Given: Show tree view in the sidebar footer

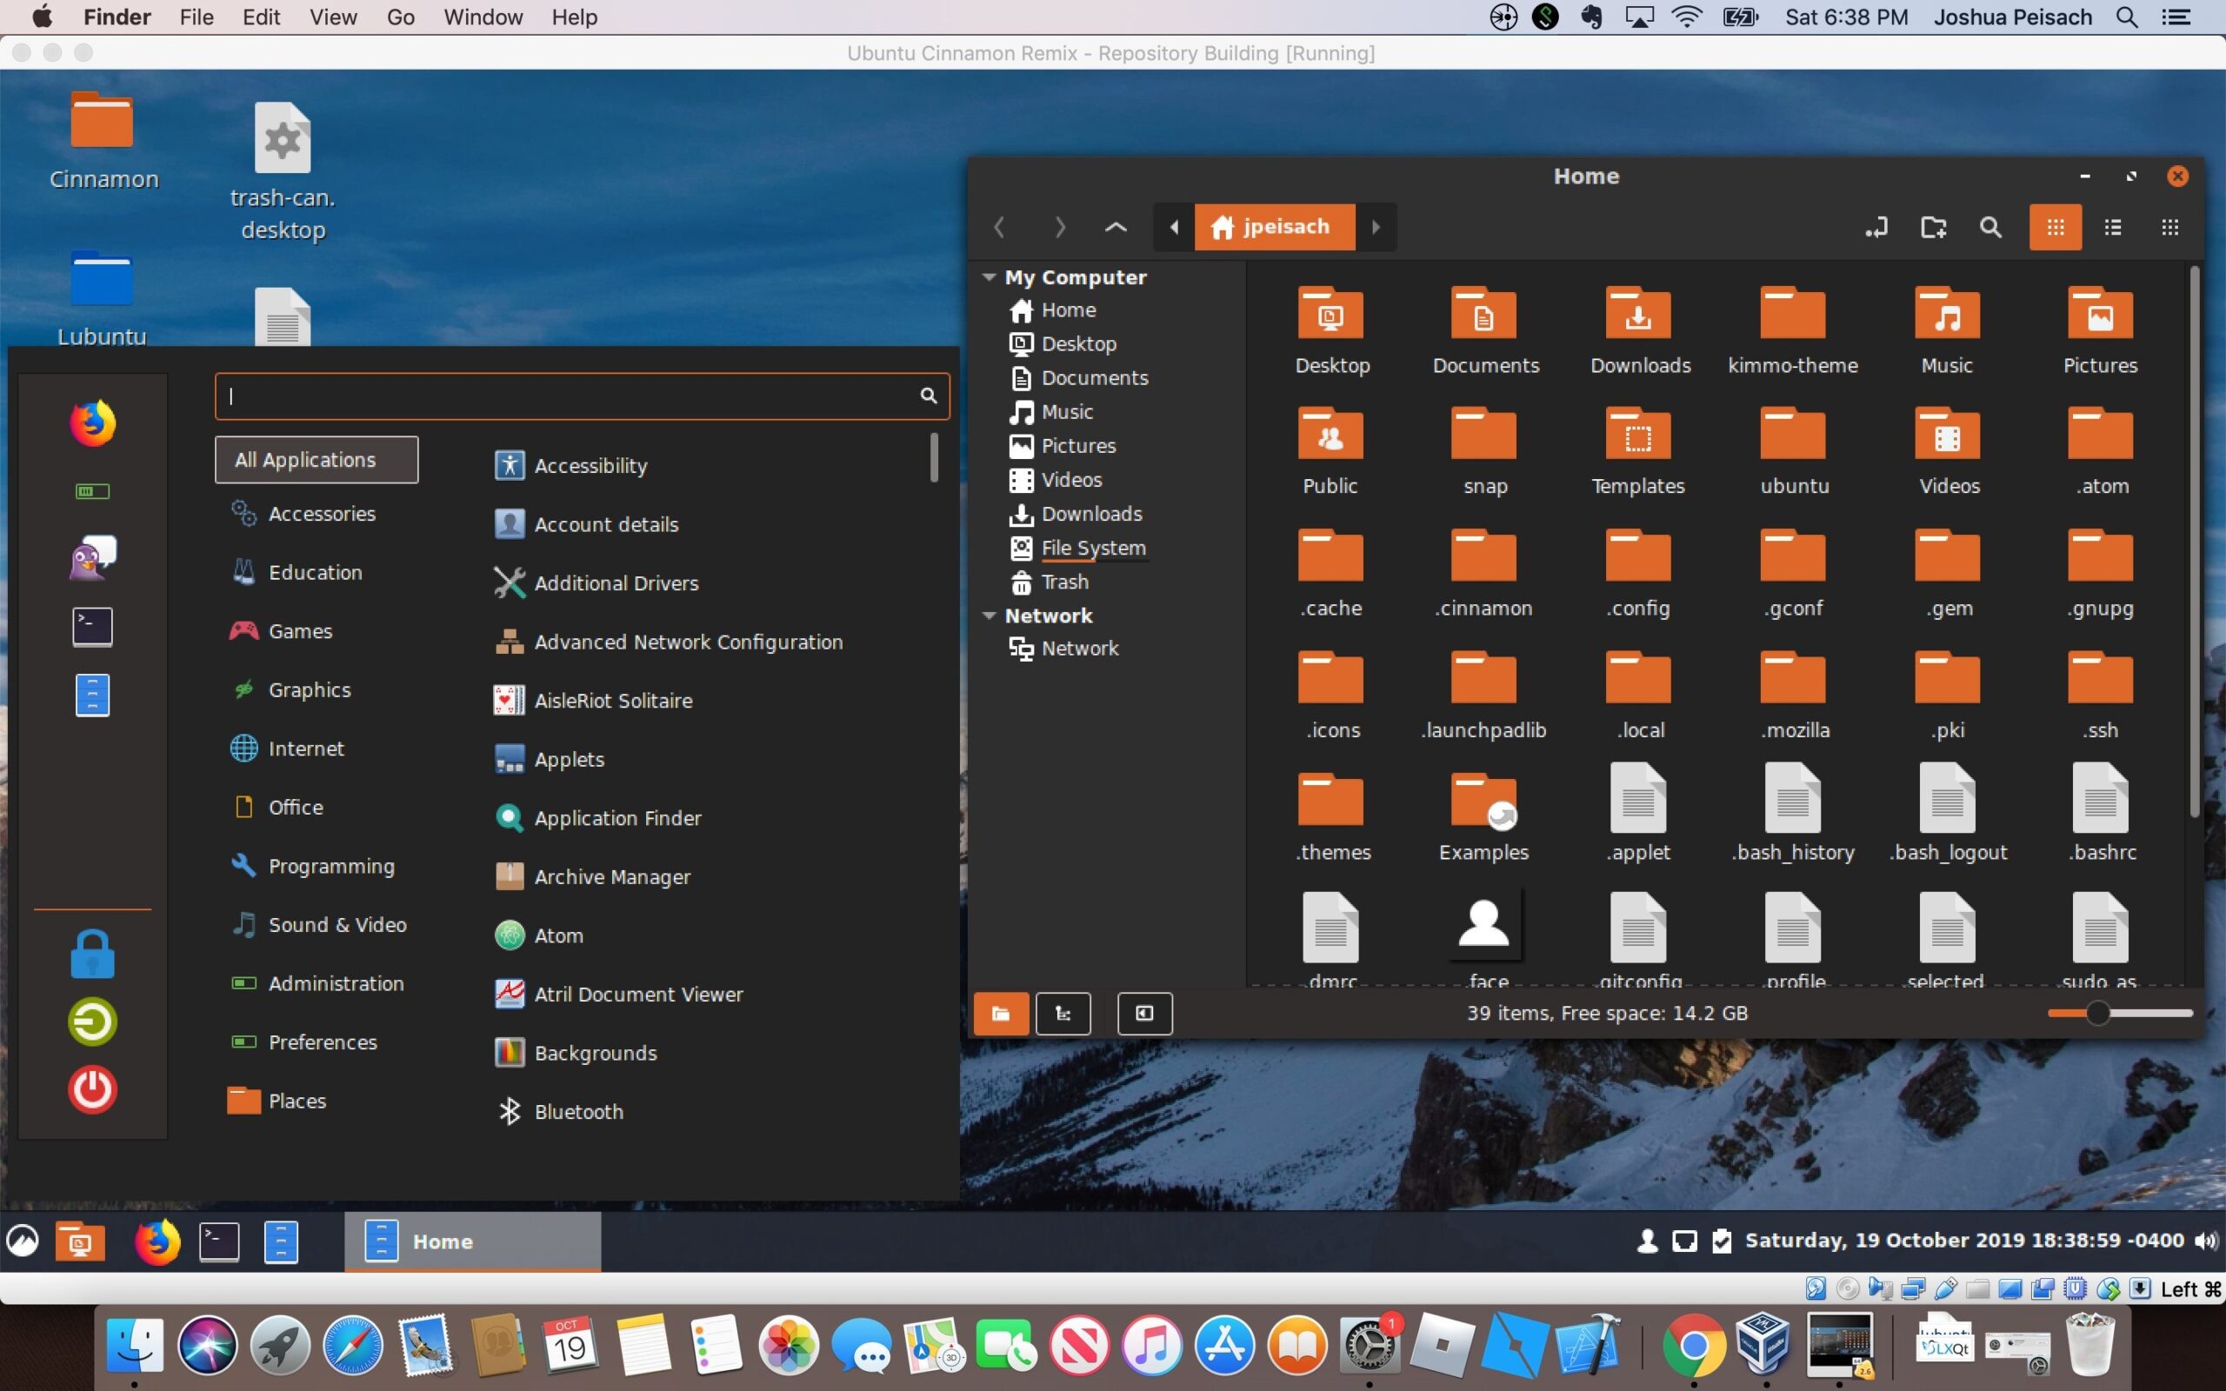Looking at the screenshot, I should tap(1063, 1014).
